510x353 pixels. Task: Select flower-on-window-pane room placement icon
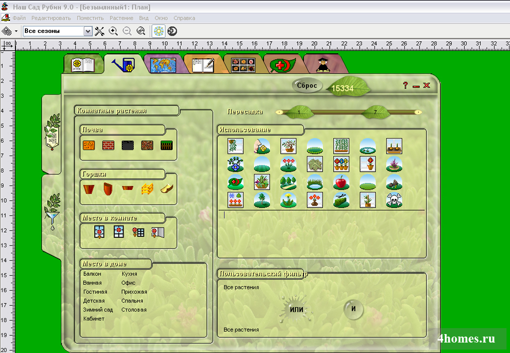119,232
